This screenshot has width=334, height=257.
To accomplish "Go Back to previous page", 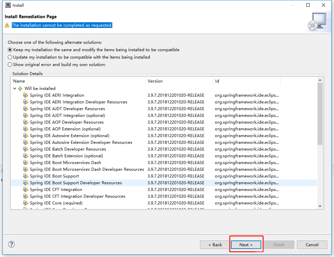I will coord(215,245).
